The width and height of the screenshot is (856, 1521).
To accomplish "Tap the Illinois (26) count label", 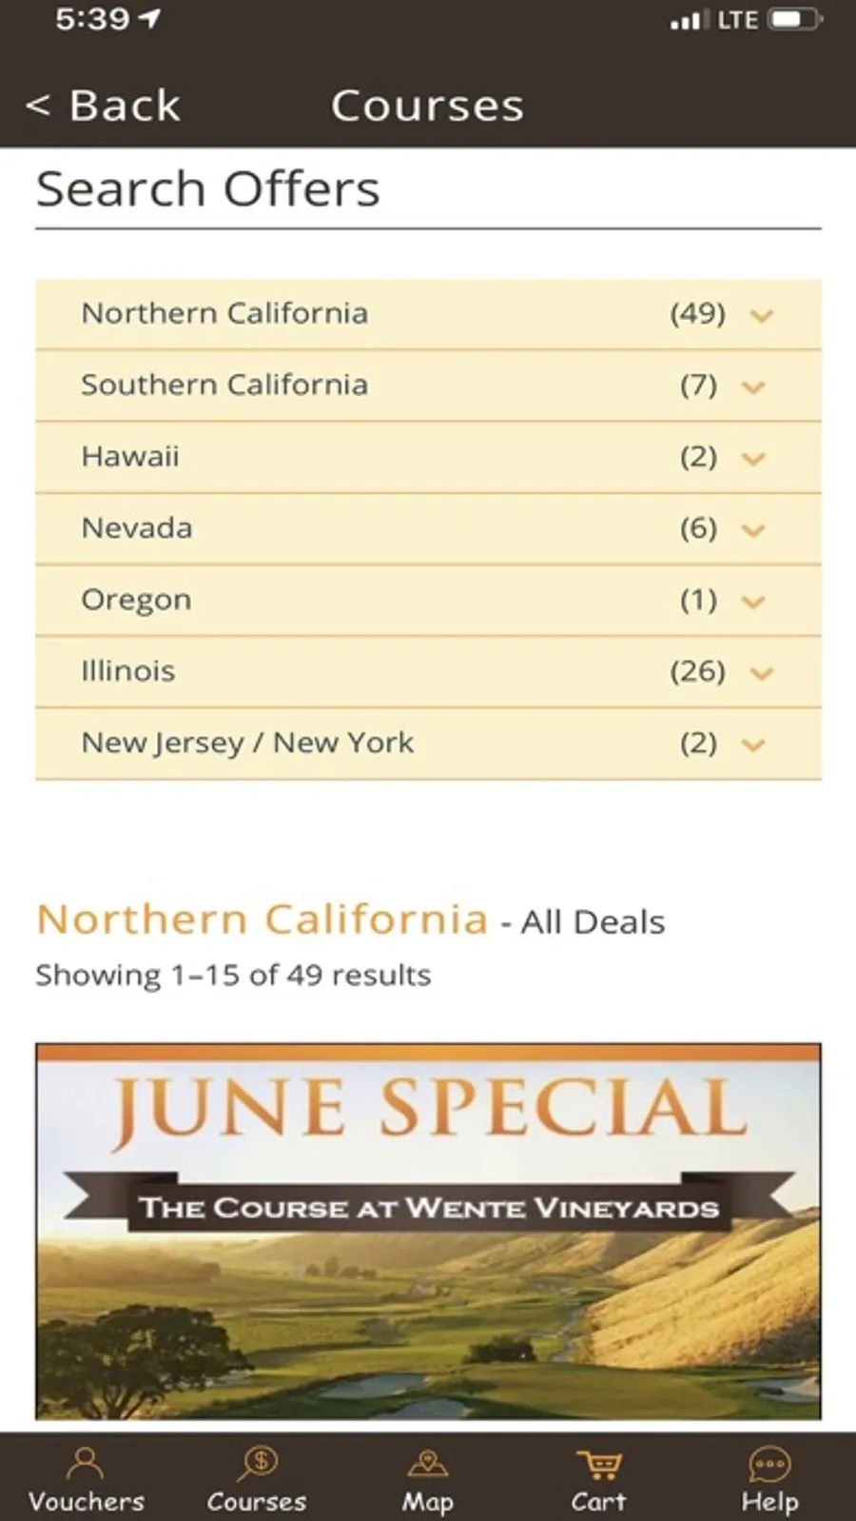I will tap(697, 671).
